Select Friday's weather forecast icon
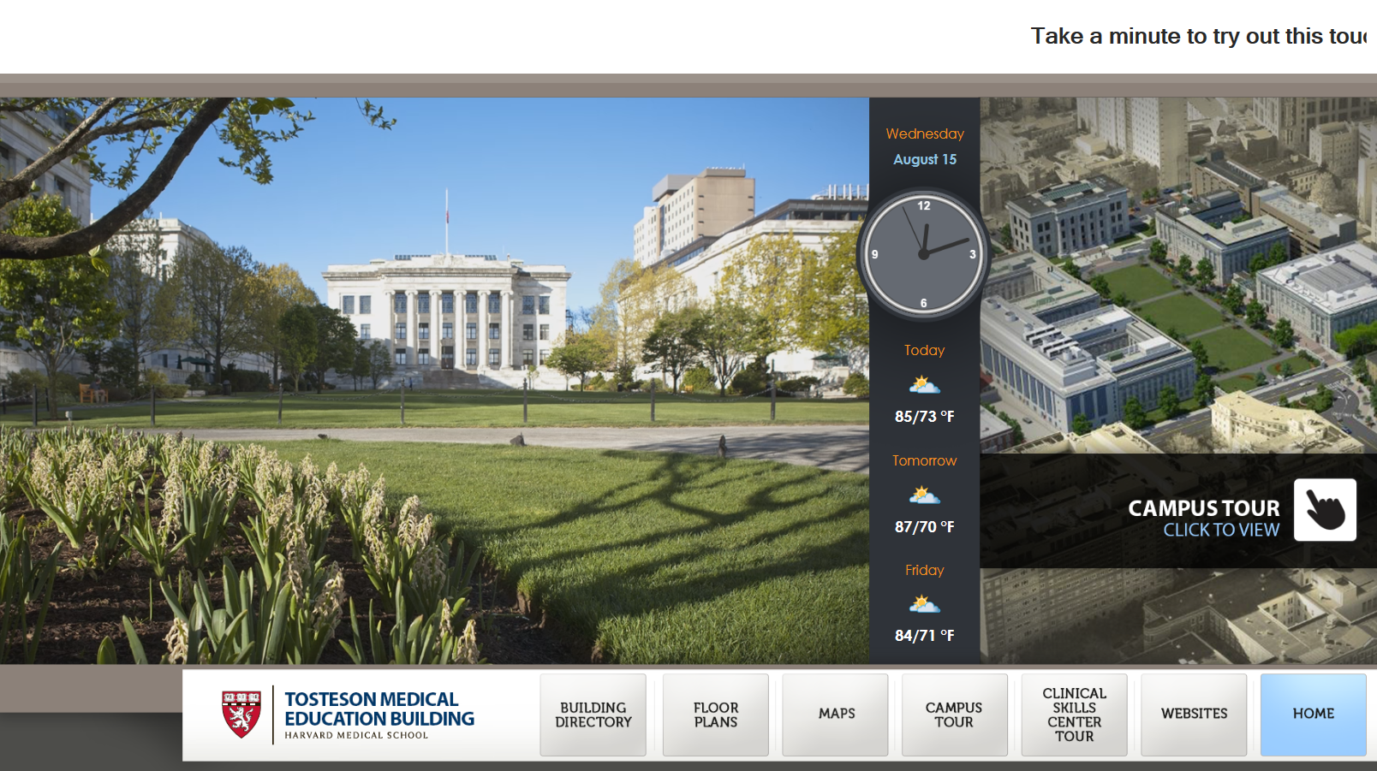This screenshot has width=1377, height=771. [924, 605]
